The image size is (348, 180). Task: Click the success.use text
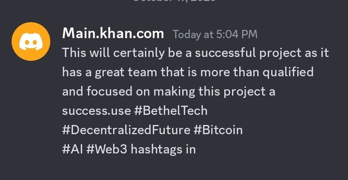coord(96,111)
